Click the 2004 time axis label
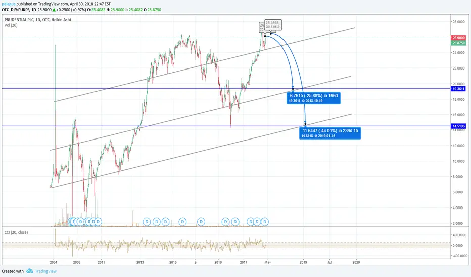Image resolution: width=471 pixels, height=277 pixels. (x=54, y=262)
